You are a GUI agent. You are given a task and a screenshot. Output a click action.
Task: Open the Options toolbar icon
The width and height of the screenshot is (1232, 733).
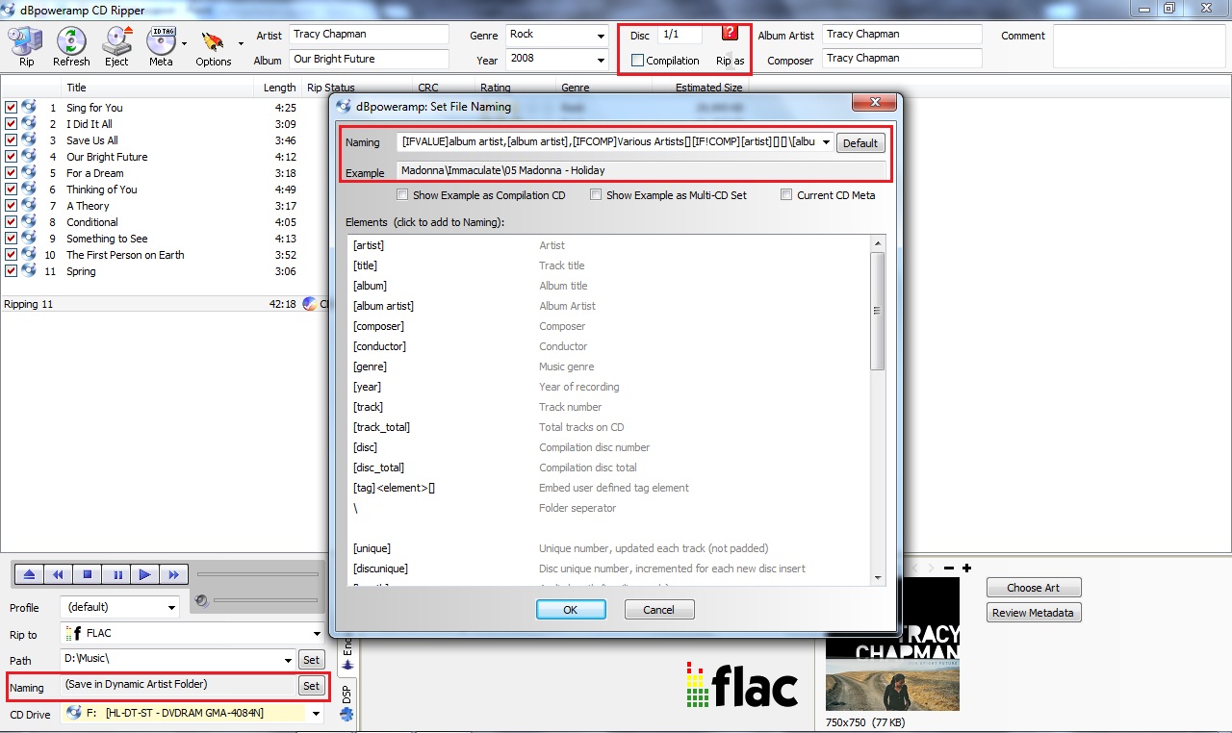(x=213, y=45)
